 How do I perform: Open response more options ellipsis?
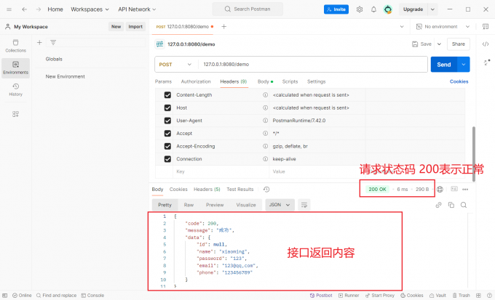click(465, 190)
